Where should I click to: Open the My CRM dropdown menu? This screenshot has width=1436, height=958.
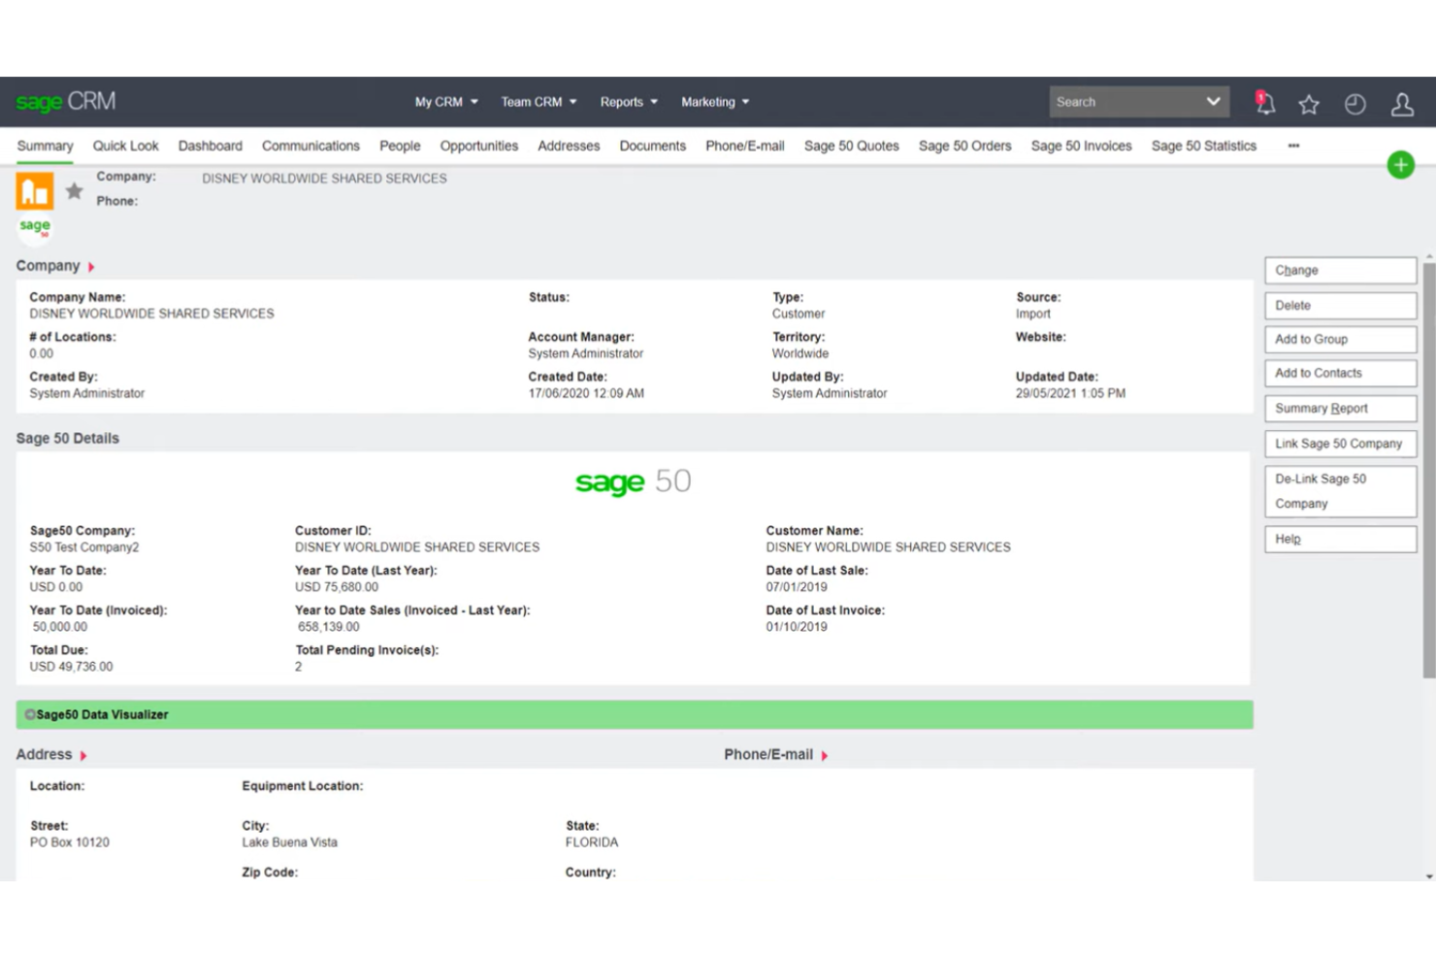pyautogui.click(x=446, y=102)
